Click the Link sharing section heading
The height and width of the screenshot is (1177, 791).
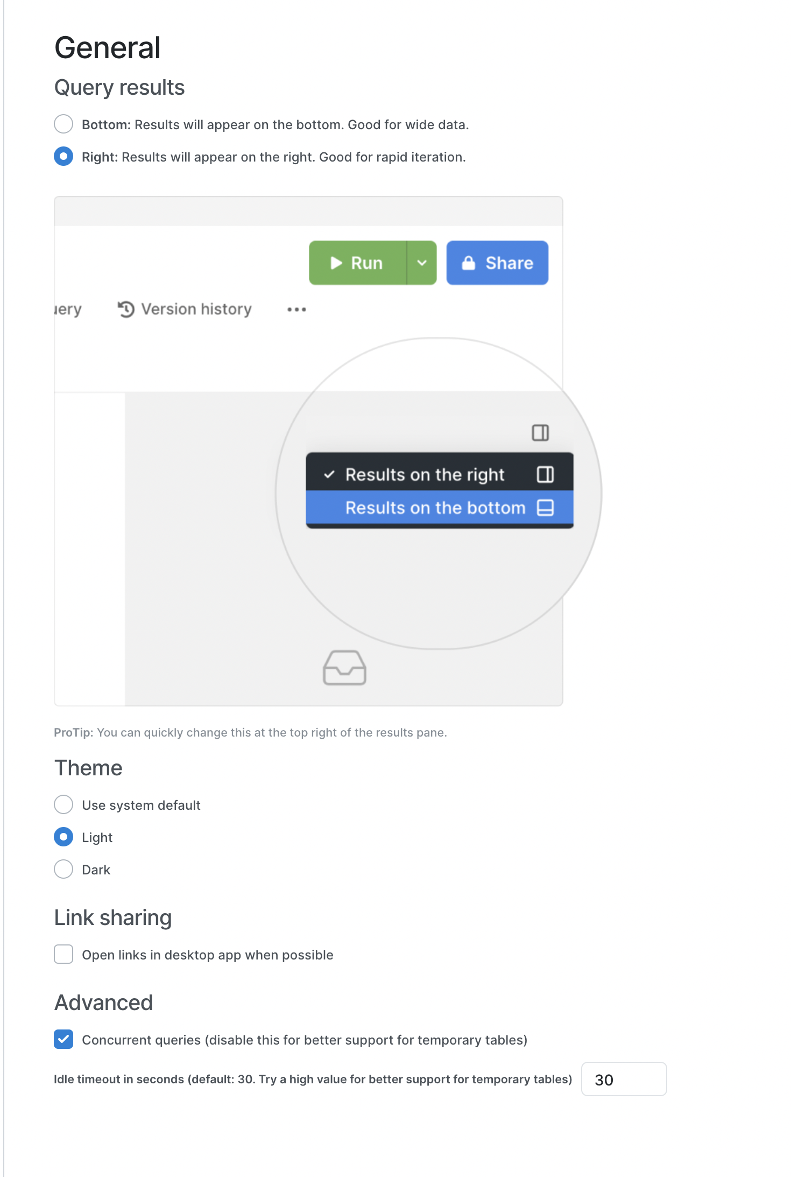point(113,917)
